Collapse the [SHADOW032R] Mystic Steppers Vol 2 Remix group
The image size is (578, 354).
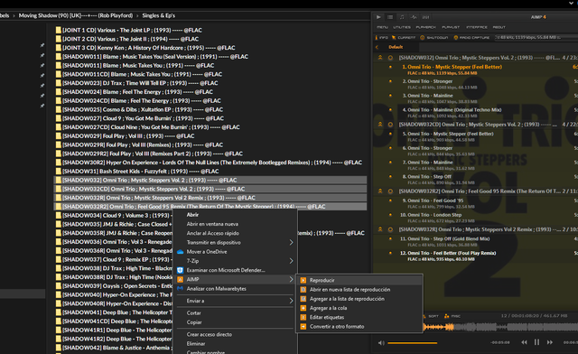pyautogui.click(x=380, y=229)
